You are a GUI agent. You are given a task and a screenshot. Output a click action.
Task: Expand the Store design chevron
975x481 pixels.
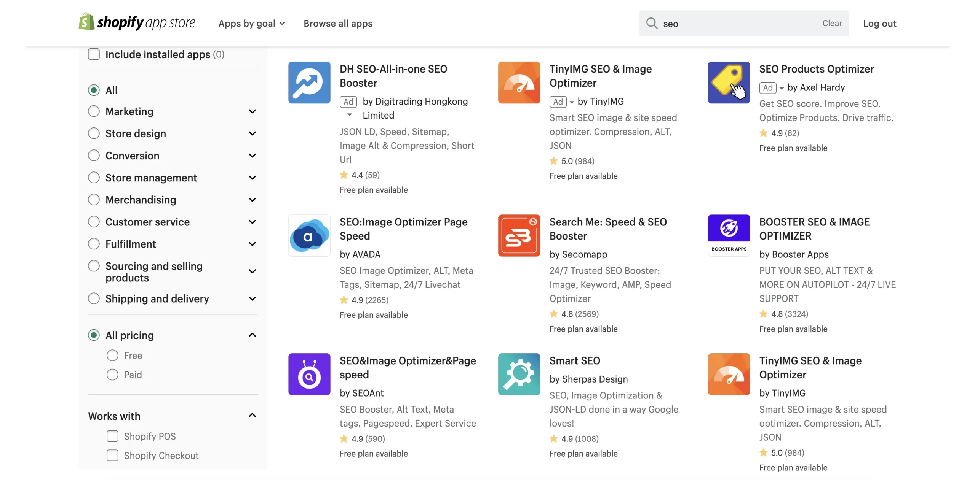click(252, 133)
